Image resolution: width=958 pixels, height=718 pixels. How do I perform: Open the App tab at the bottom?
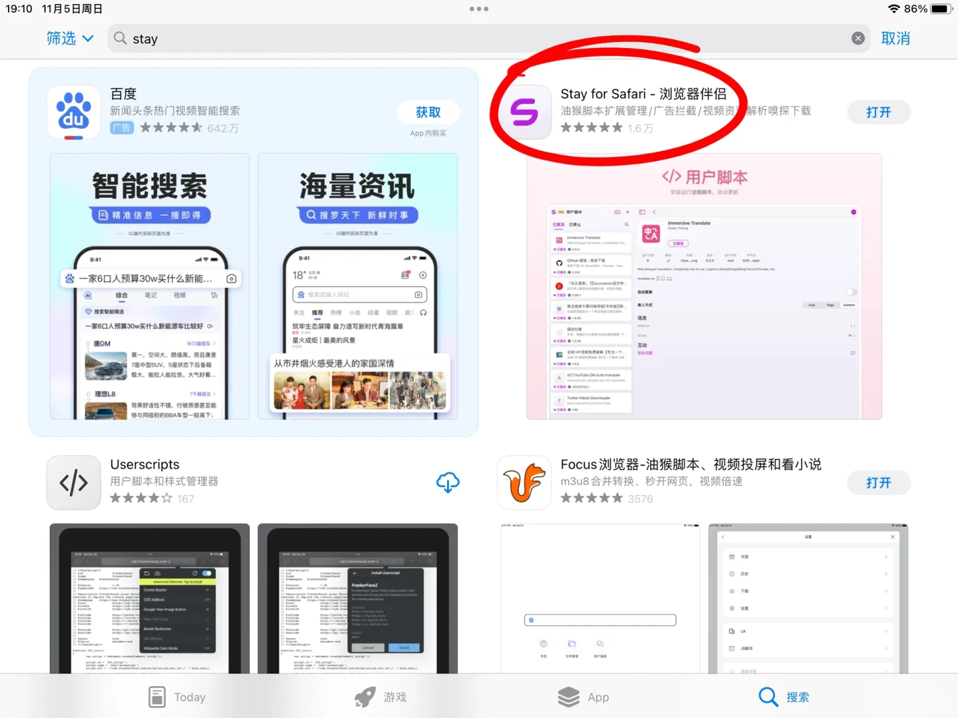point(583,697)
